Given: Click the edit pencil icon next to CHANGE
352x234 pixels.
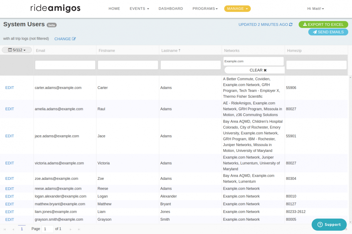Looking at the screenshot, I should coord(74,39).
